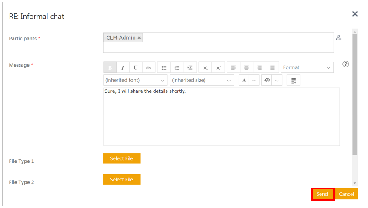This screenshot has width=368, height=208.
Task: Remove CLM Admin from participants
Action: click(x=139, y=38)
